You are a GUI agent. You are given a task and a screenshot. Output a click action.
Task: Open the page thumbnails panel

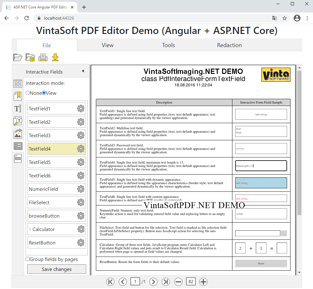[x=18, y=84]
